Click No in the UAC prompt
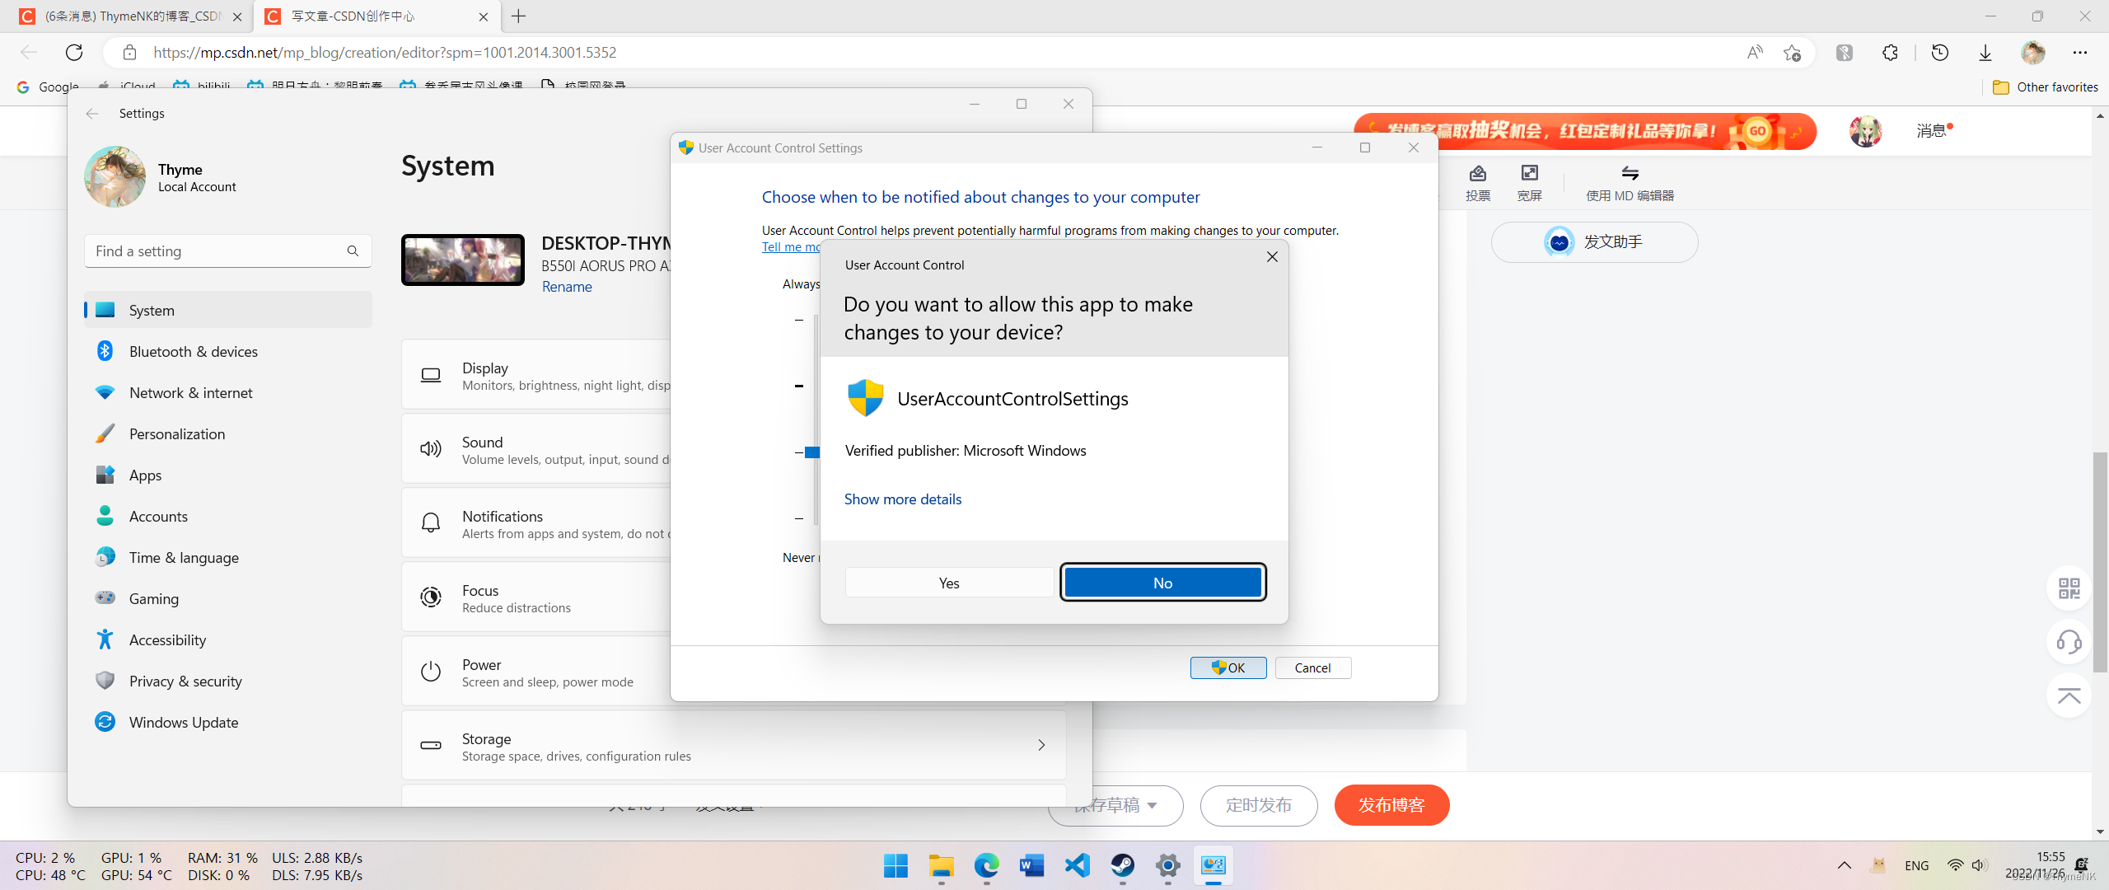Screen dimensions: 2109x890 point(1162,583)
